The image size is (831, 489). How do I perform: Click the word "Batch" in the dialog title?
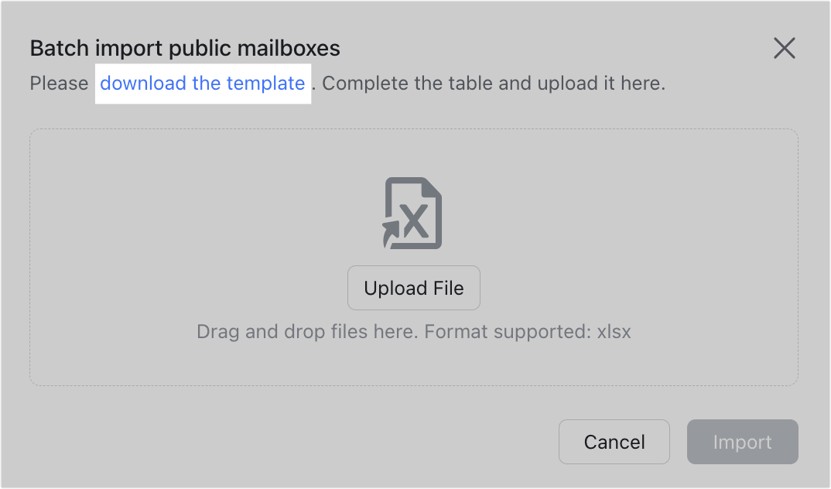tap(55, 49)
